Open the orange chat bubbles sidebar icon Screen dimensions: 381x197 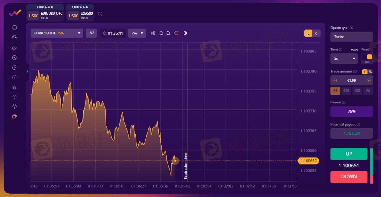(14, 117)
